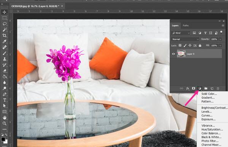Click the foreground color swatch
Image resolution: width=228 pixels, height=147 pixels.
point(3,139)
